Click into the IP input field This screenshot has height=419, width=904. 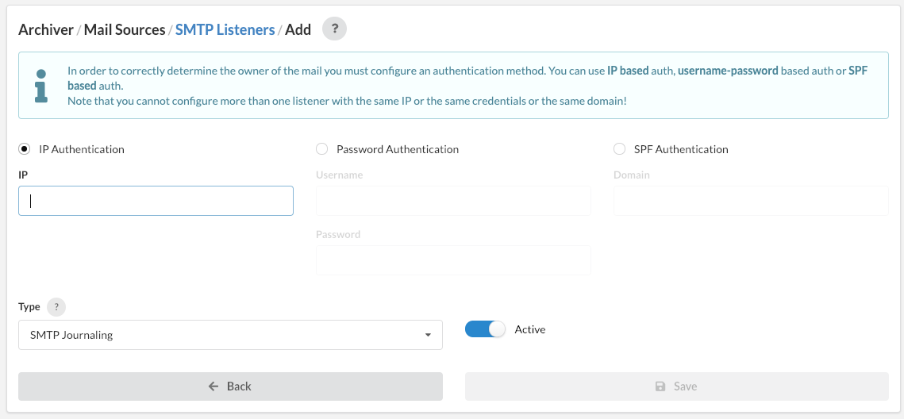[x=156, y=201]
